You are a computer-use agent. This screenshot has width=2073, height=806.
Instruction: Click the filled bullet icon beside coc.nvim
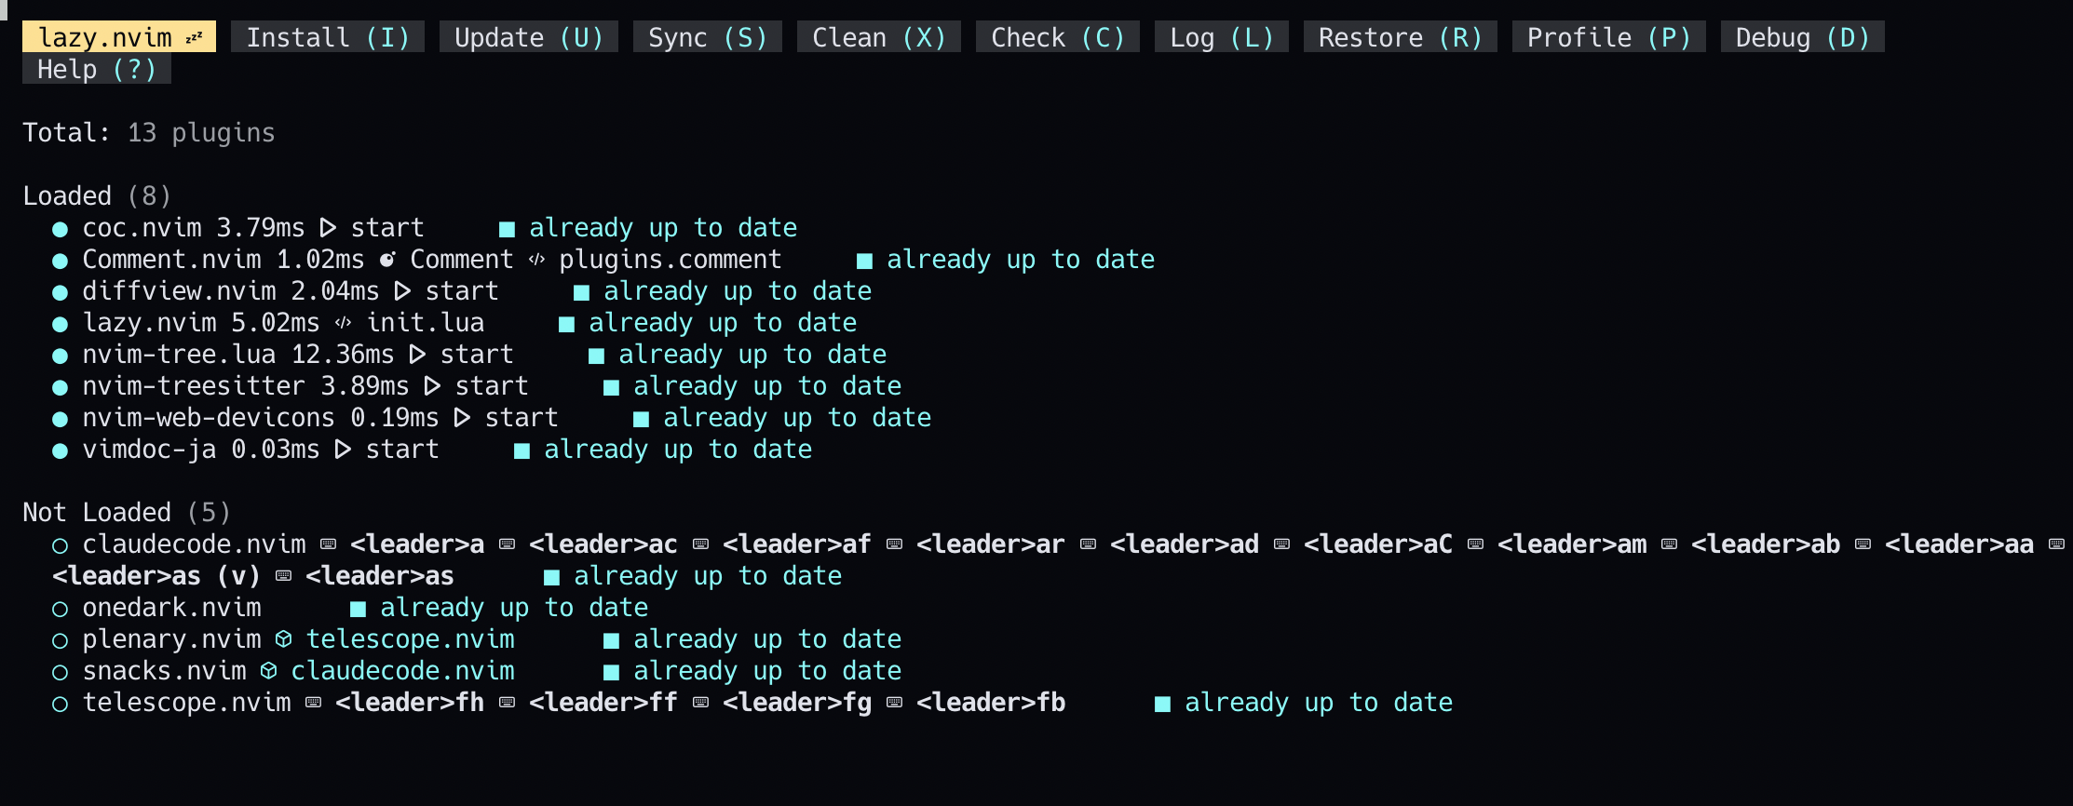[x=60, y=229]
